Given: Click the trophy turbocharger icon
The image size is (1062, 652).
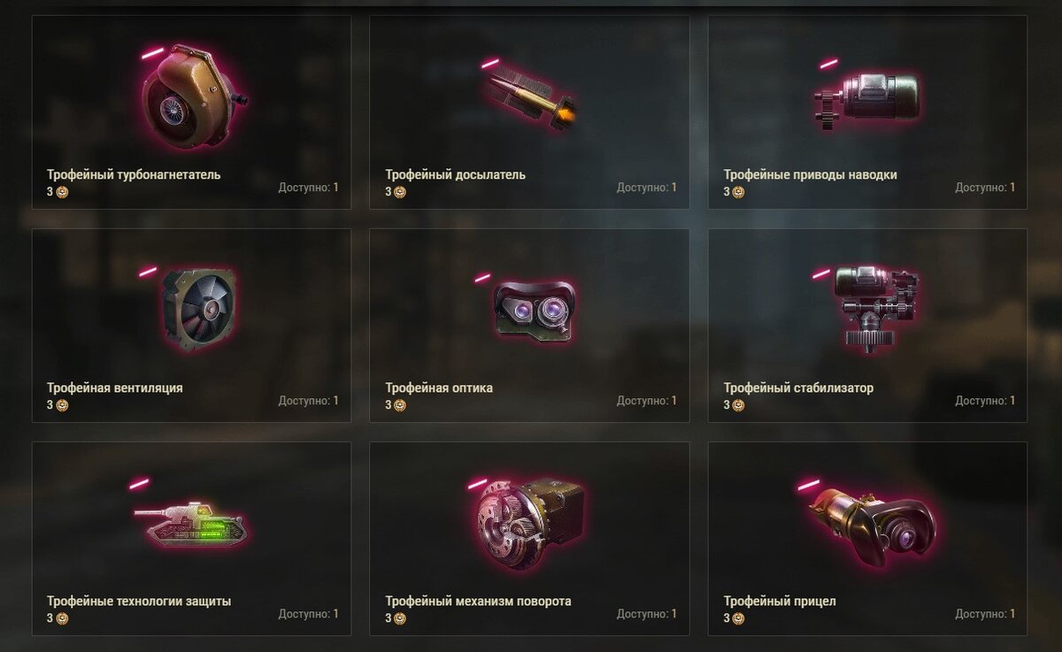Looking at the screenshot, I should click(x=193, y=96).
